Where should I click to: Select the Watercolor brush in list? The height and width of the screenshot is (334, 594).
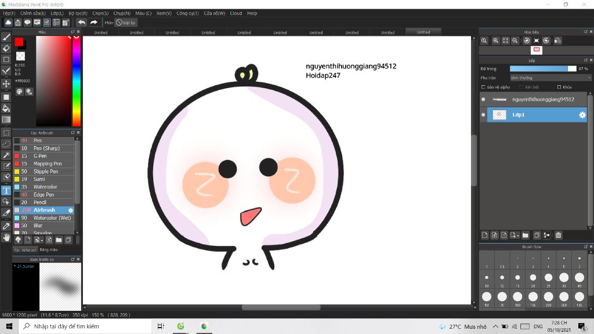click(44, 187)
